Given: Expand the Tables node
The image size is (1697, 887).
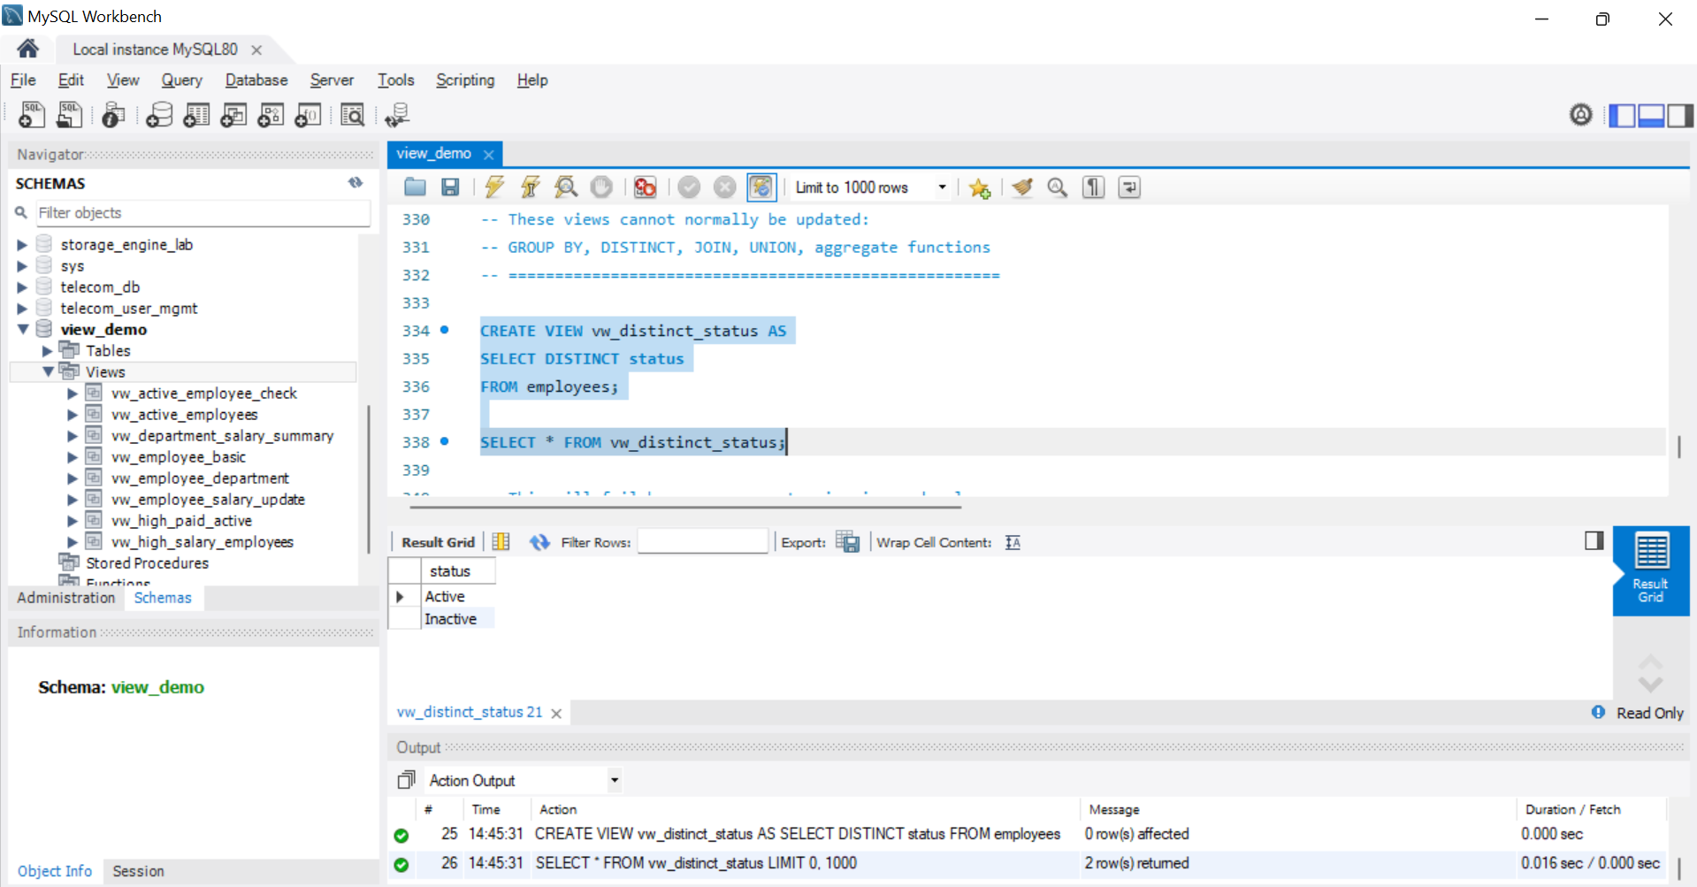Looking at the screenshot, I should pyautogui.click(x=47, y=351).
